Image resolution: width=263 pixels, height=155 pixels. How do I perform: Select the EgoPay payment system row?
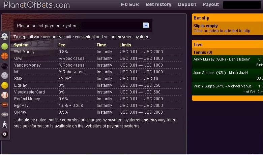coord(97,106)
